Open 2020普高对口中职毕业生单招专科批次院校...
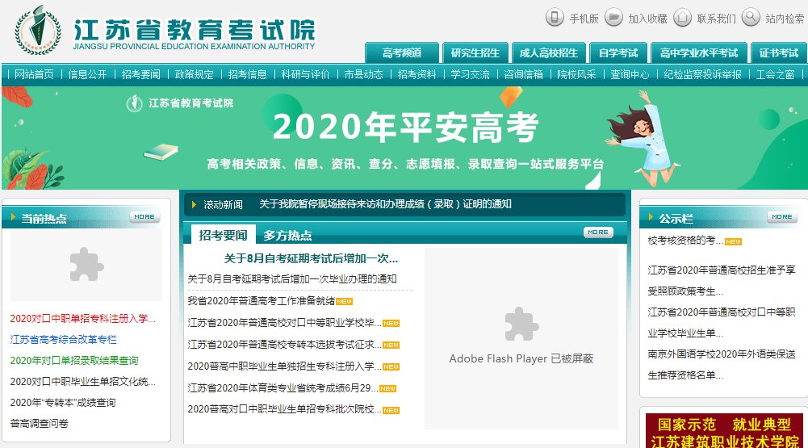808x448 pixels. pos(284,408)
